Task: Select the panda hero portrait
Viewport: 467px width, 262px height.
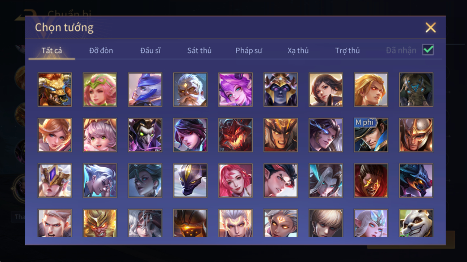Action: tap(416, 223)
